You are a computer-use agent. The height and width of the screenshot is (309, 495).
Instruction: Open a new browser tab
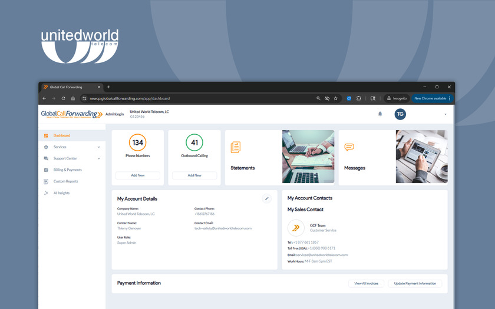click(108, 87)
